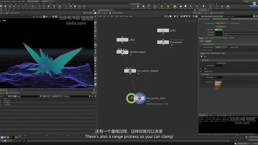Screen dimensions: 258x145
Task: Open the Visualize Attribute dropdown
Action: pyautogui.click(x=221, y=48)
